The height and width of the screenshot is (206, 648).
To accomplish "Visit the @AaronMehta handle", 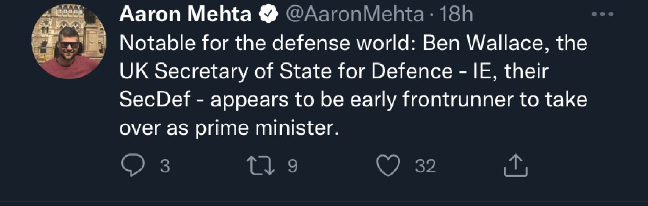I will tap(355, 14).
